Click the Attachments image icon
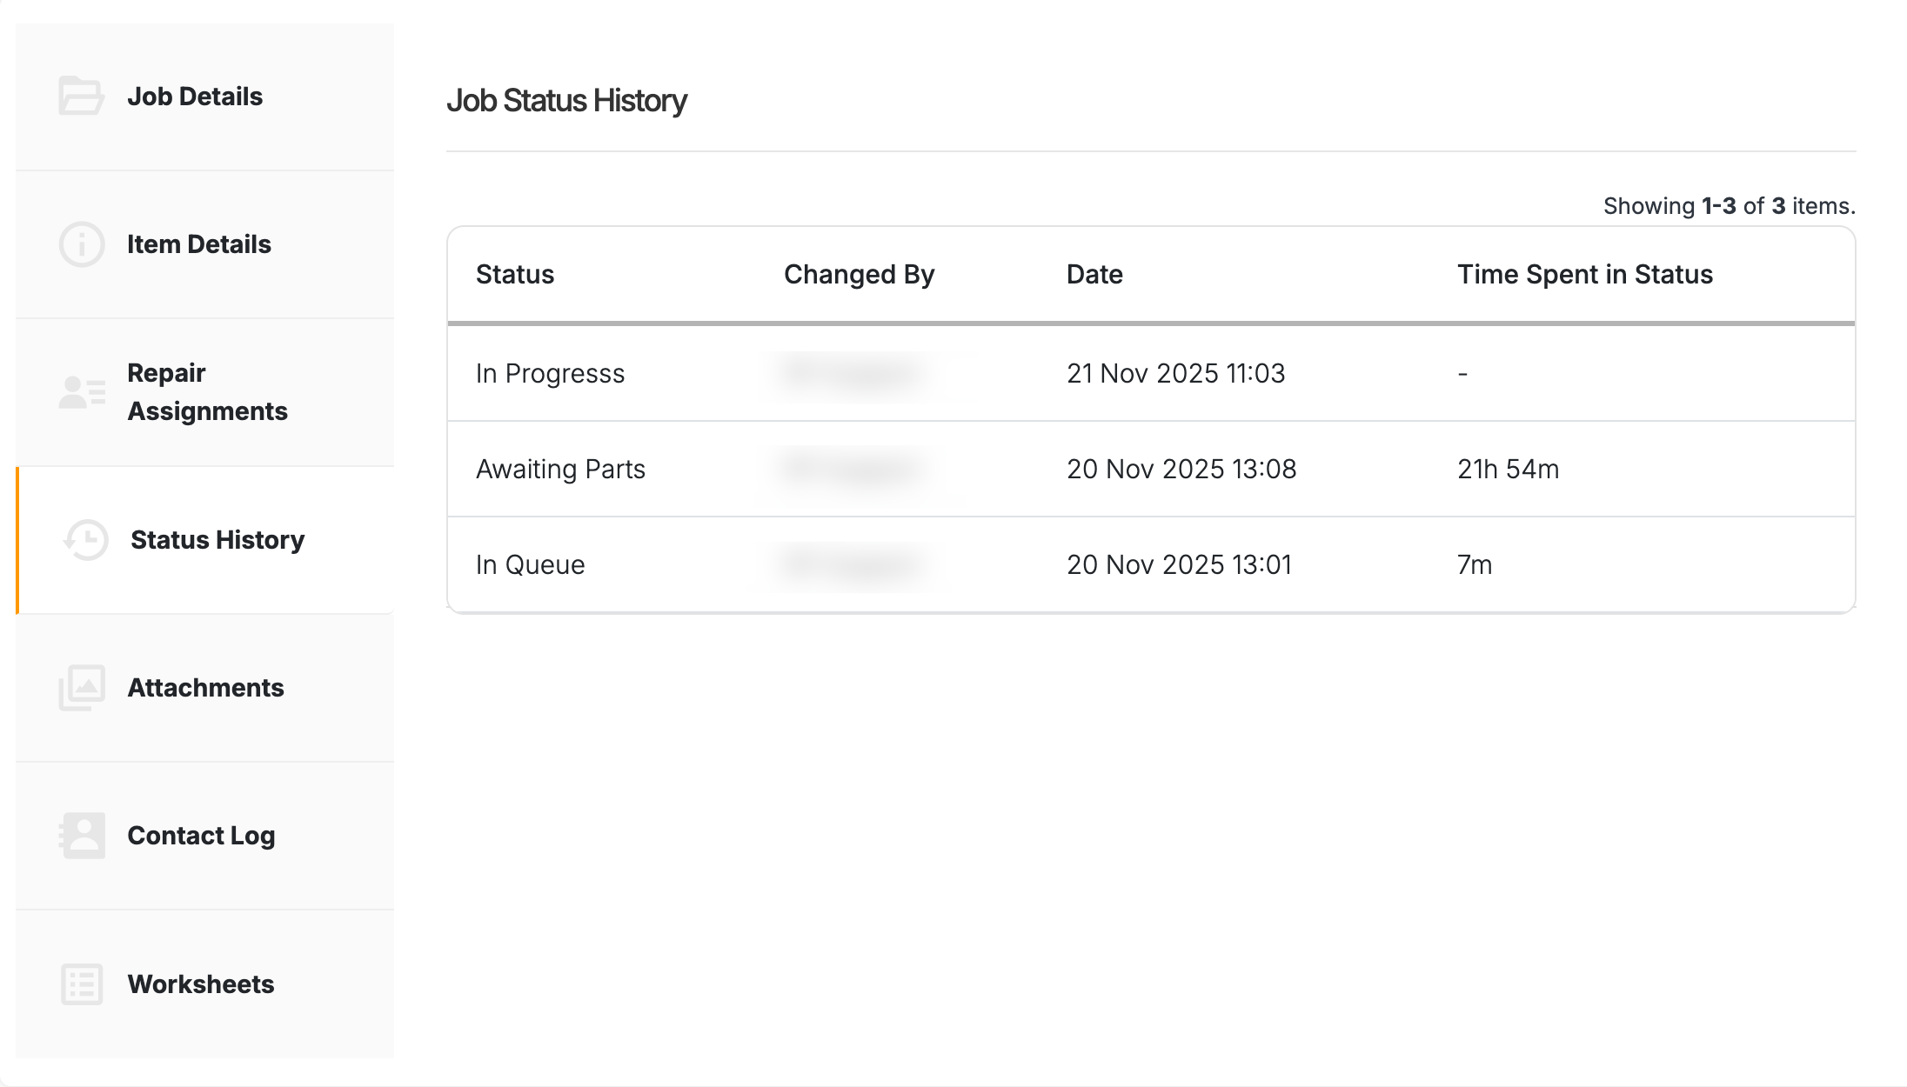 click(x=82, y=688)
